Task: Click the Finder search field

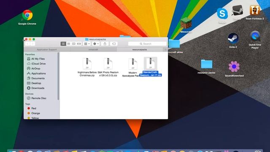Action: point(147,44)
